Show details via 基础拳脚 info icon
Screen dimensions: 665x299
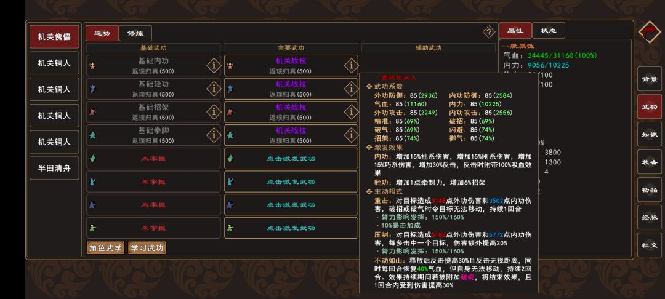tap(214, 135)
